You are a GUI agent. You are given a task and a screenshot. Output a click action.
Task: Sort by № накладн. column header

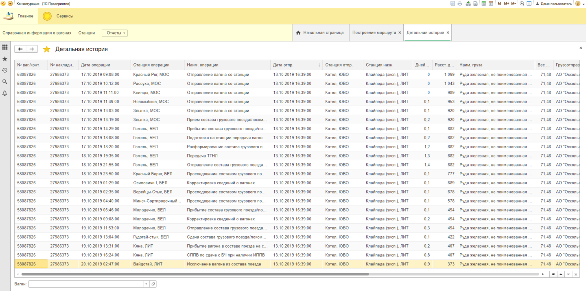tap(63, 65)
